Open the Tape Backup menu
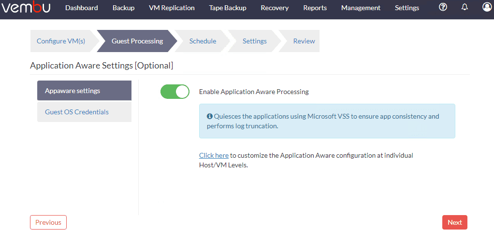This screenshot has width=494, height=231. (228, 8)
